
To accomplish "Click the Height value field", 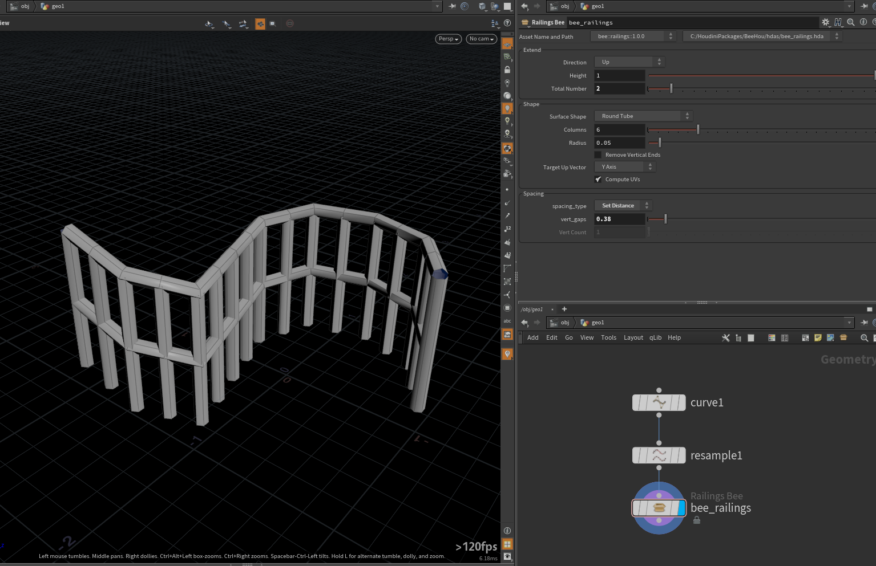I will [620, 75].
